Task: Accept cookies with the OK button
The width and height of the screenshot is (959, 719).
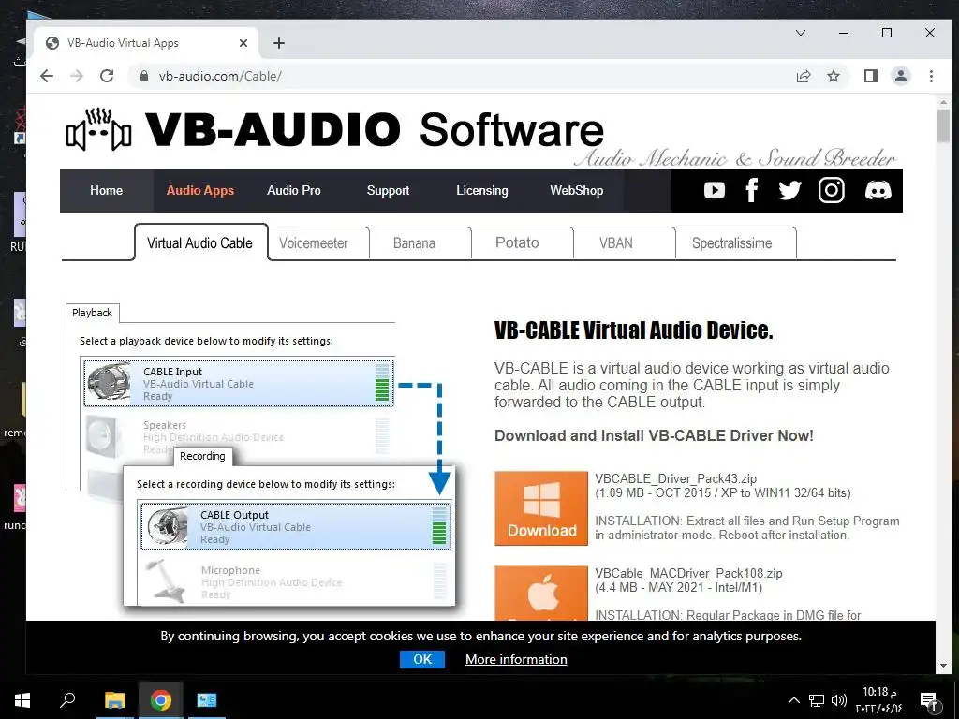Action: tap(422, 659)
